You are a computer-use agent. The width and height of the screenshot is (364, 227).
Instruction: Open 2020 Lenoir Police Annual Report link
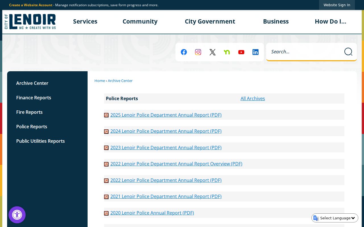coord(152,213)
